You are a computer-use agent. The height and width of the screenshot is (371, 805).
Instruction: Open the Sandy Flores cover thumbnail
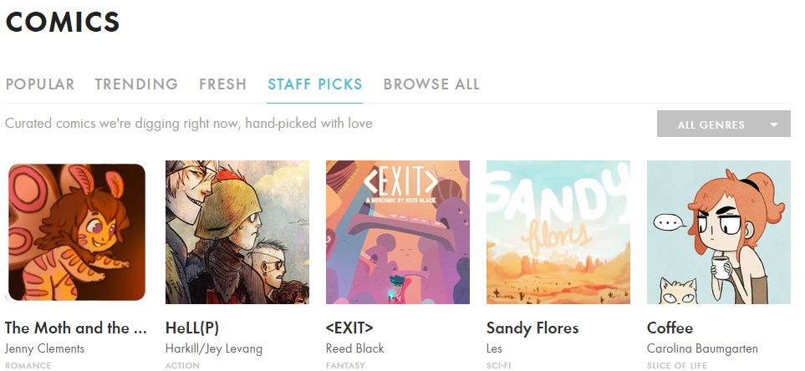(558, 232)
